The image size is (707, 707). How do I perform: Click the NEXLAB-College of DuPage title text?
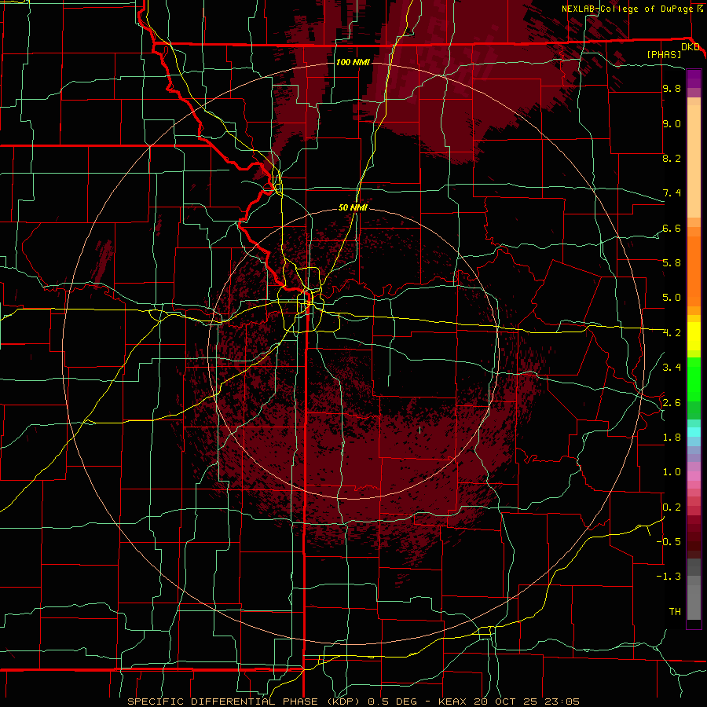(x=628, y=9)
